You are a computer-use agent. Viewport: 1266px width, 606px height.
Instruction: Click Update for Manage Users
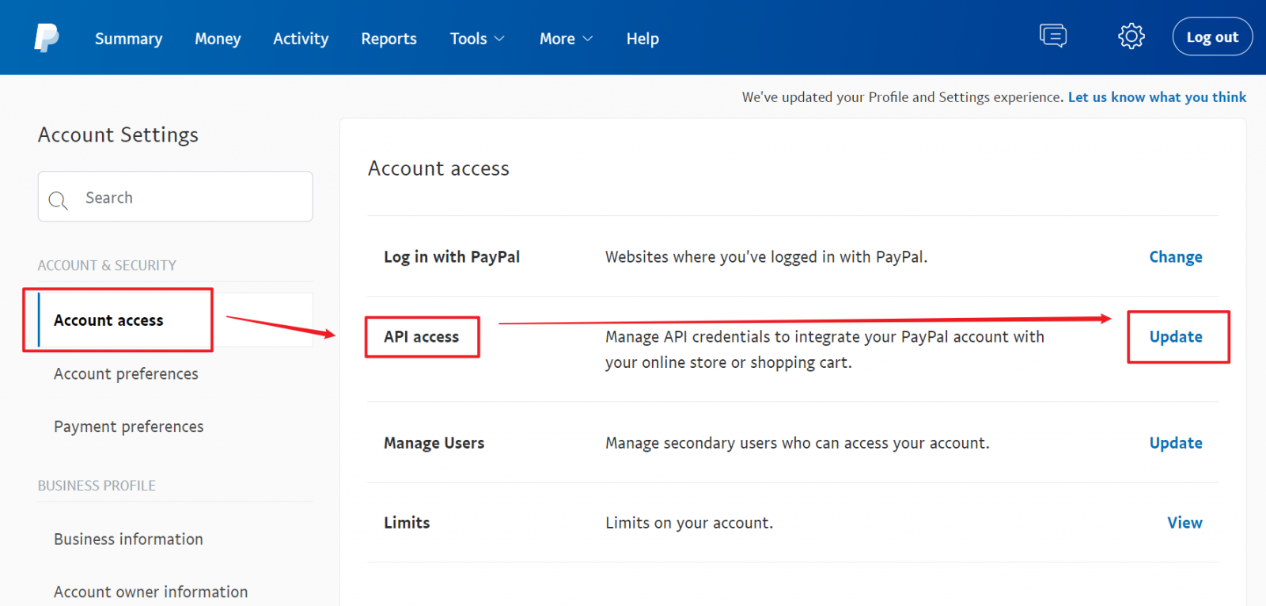1176,443
